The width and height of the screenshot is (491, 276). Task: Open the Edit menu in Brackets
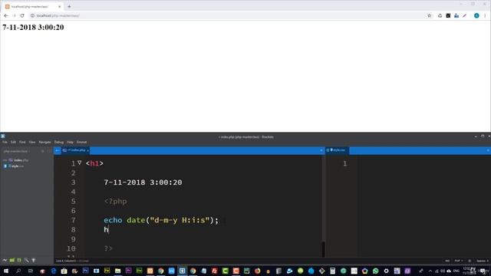(13, 142)
